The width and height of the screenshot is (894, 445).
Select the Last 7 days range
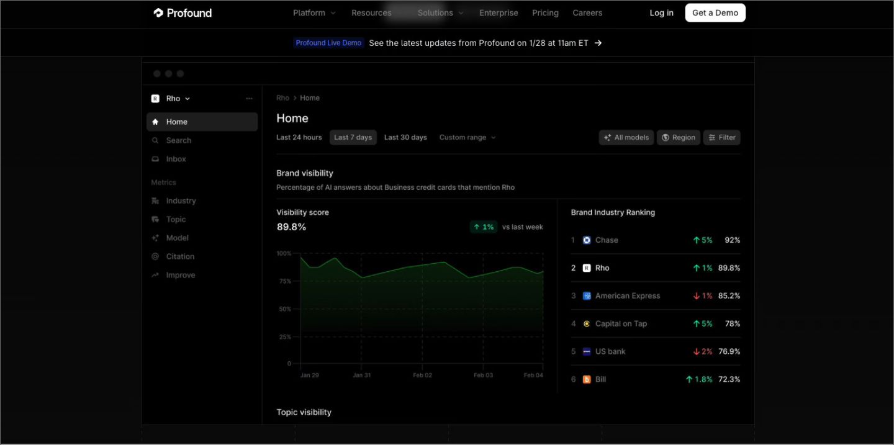353,137
